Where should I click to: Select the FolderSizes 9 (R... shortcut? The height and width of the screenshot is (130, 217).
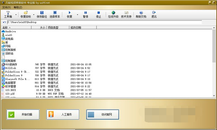tap(16, 72)
